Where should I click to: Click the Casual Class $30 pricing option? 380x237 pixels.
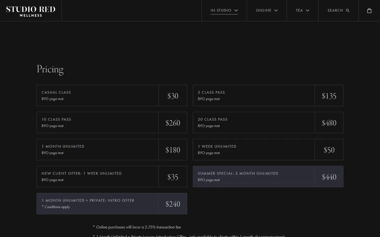[112, 95]
